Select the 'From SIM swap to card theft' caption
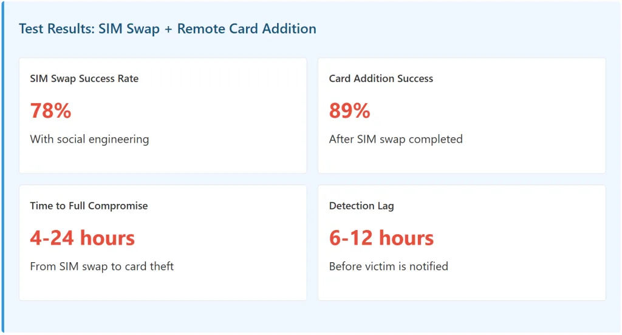The image size is (622, 335). [x=101, y=266]
